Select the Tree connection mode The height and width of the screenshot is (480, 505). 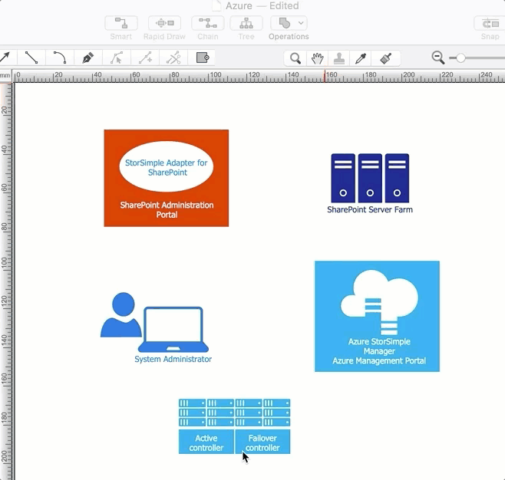pos(246,23)
